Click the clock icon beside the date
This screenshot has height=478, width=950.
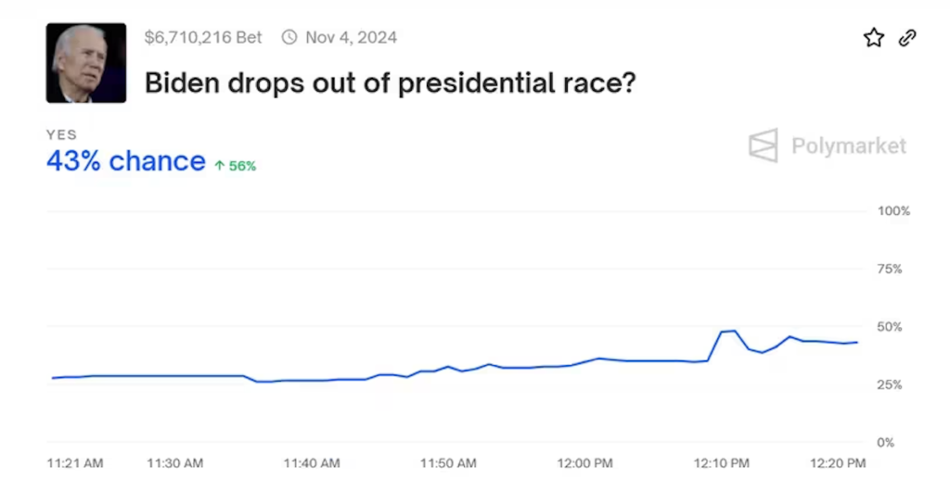click(289, 38)
